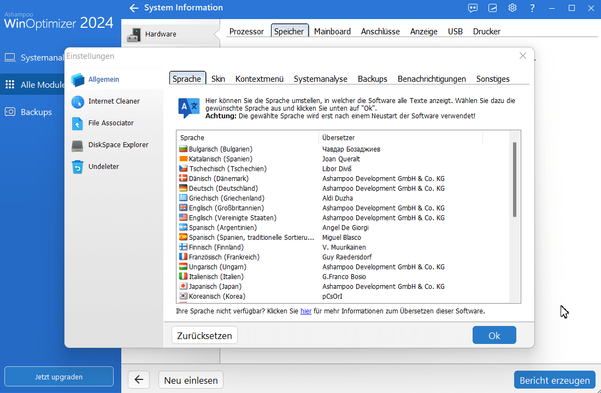The width and height of the screenshot is (601, 393).
Task: Click the skin/theme icon in title bar
Action: [x=493, y=8]
